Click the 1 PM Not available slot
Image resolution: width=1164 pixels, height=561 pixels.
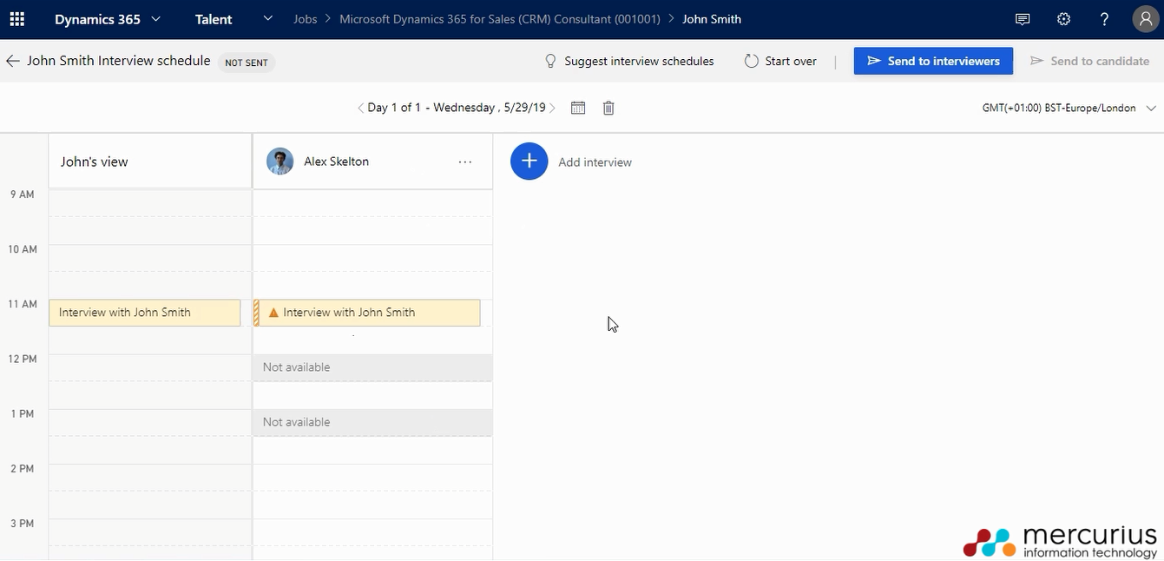pyautogui.click(x=372, y=422)
